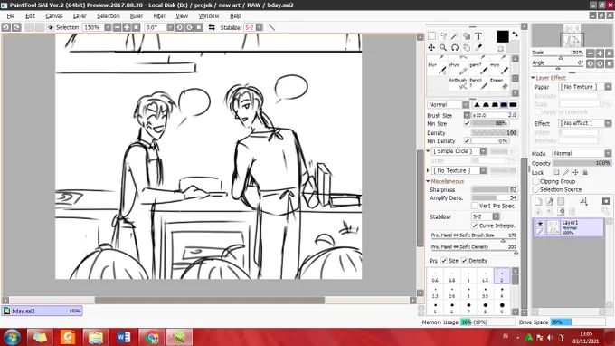Open the Selection menu

click(109, 16)
